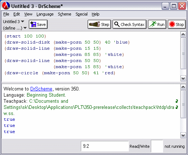The height and width of the screenshot is (155, 188).
Task: Expand the Untitled 3 file dropdown
Action: coord(14,22)
